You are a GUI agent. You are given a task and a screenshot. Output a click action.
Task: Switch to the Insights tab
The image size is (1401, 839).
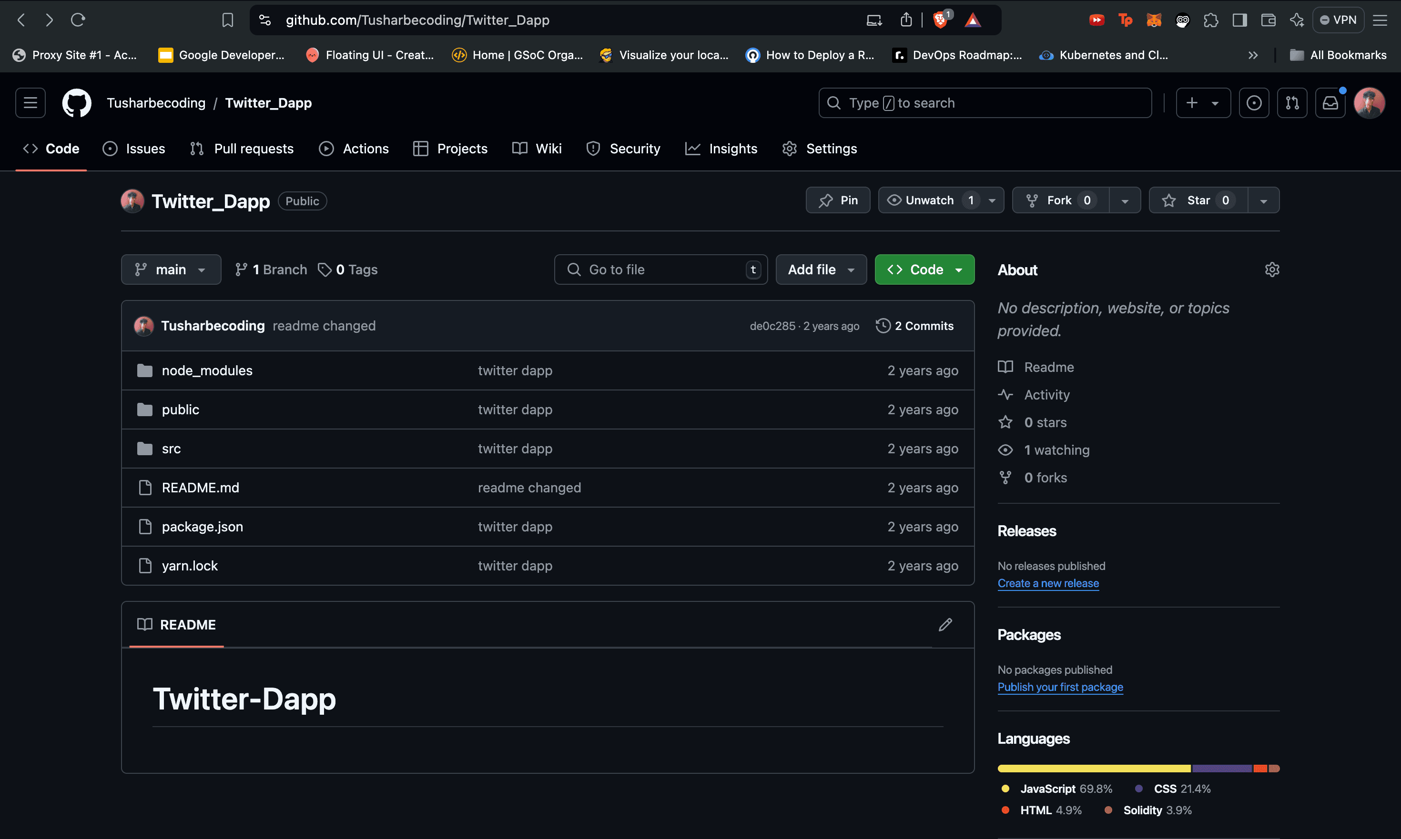pyautogui.click(x=721, y=149)
